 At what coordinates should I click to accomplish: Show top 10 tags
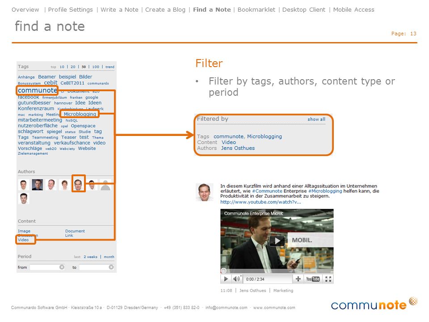coord(62,67)
